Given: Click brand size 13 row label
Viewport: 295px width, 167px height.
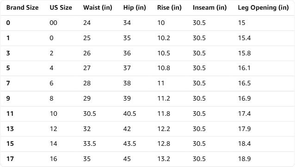Looking at the screenshot, I should pyautogui.click(x=10, y=129).
